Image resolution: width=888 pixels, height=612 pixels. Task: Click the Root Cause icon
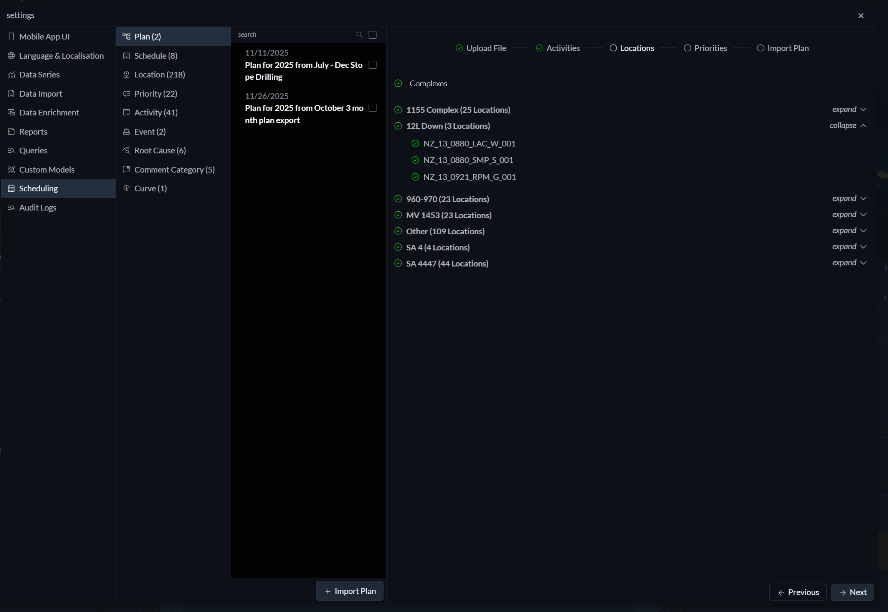tap(126, 150)
